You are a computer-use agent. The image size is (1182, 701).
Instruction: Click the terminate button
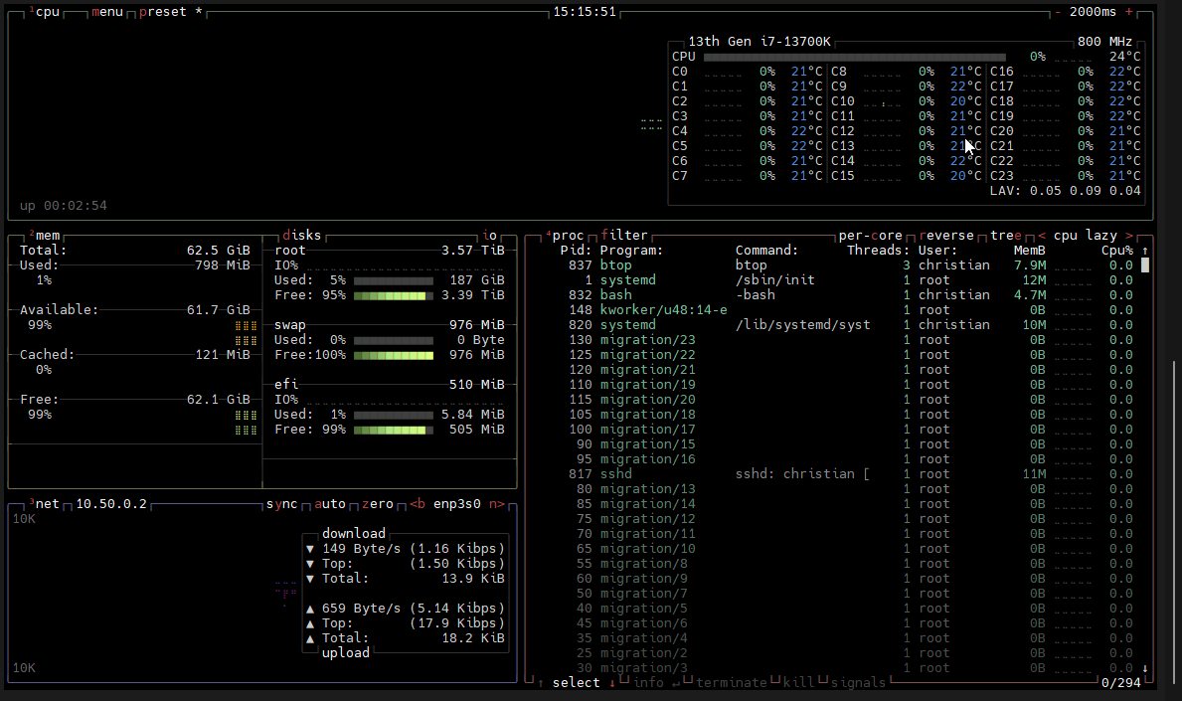coord(732,683)
